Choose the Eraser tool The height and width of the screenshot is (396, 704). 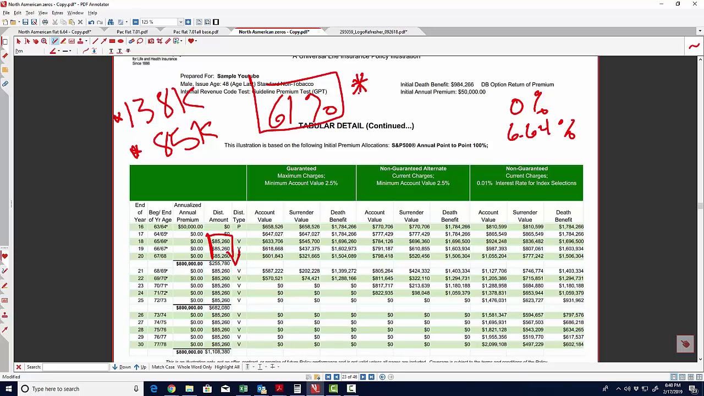click(131, 41)
